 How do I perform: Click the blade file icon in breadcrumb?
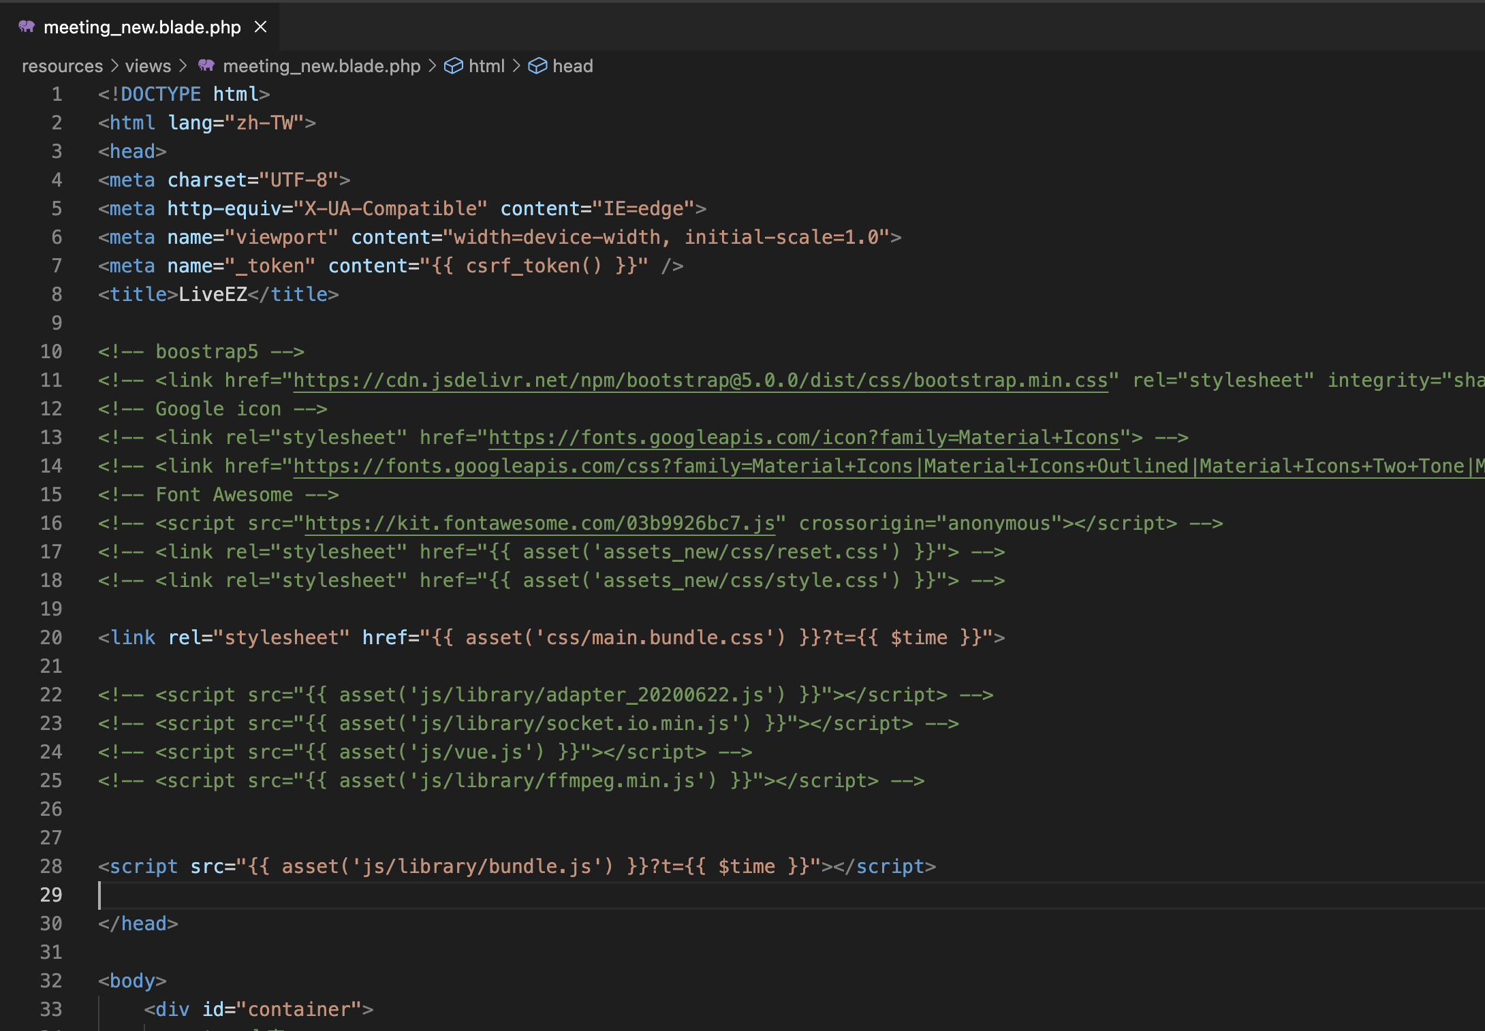click(206, 65)
